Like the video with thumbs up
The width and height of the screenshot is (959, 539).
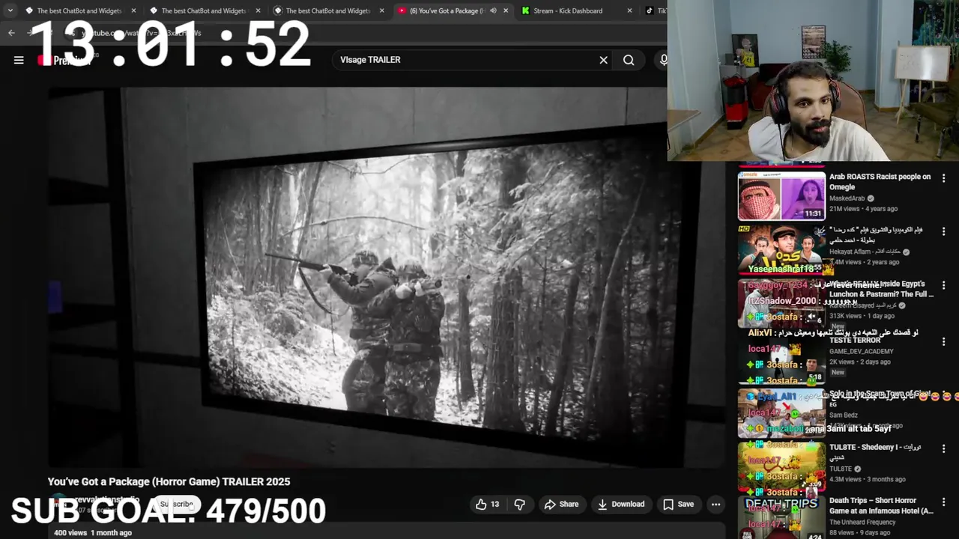[487, 505]
